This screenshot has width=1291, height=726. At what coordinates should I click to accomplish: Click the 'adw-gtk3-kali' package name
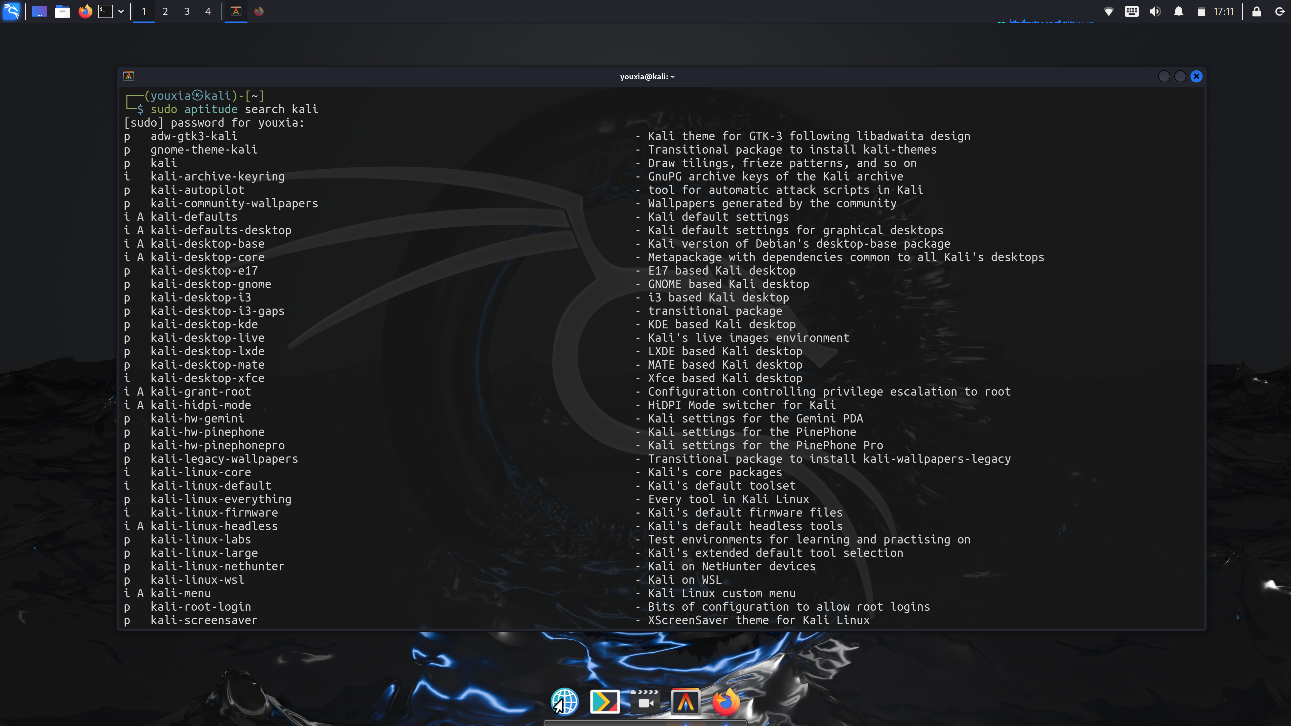click(x=194, y=136)
